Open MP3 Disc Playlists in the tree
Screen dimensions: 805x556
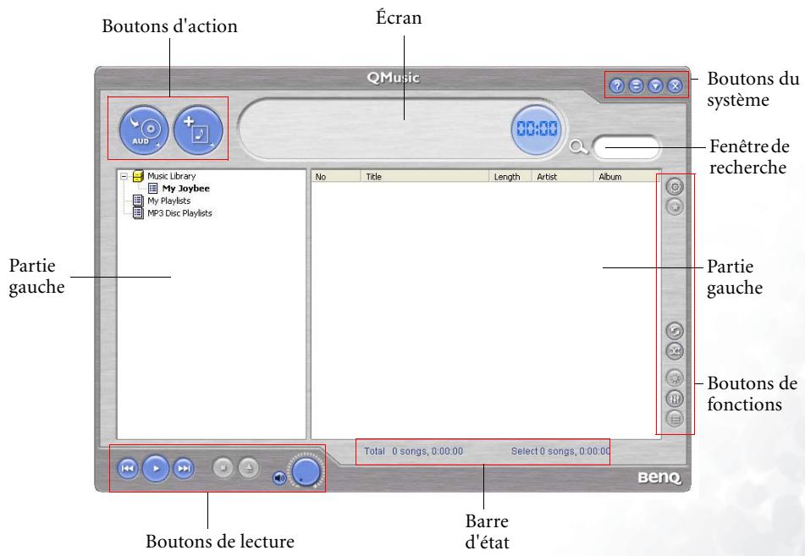[179, 213]
